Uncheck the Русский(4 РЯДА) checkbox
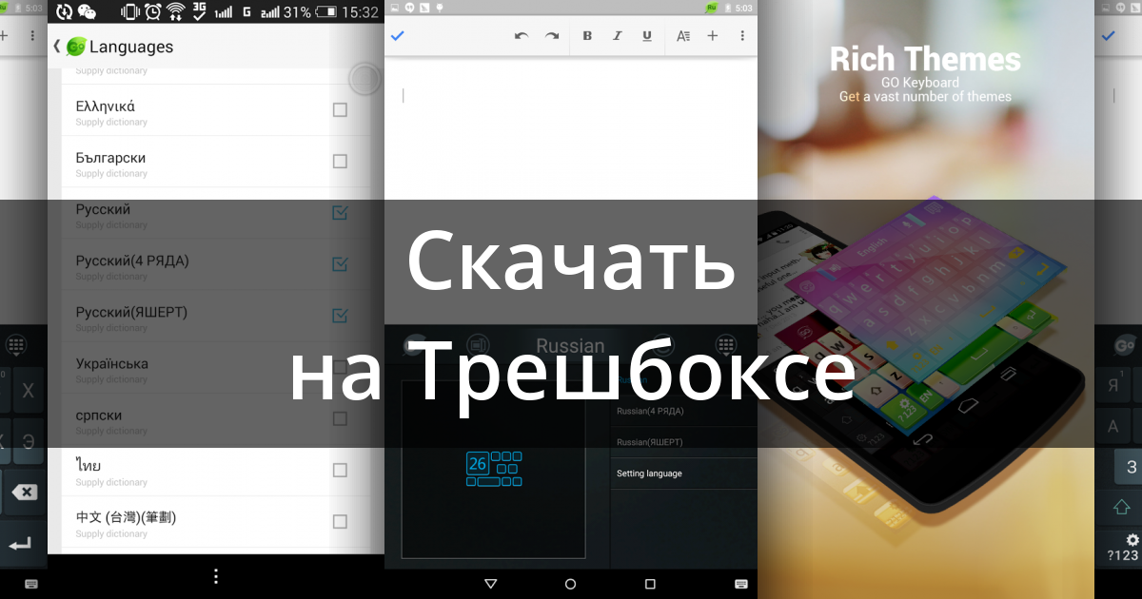This screenshot has width=1142, height=599. pos(340,264)
